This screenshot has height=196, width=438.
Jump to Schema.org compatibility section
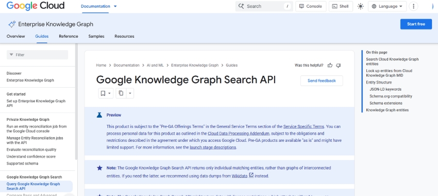click(391, 96)
